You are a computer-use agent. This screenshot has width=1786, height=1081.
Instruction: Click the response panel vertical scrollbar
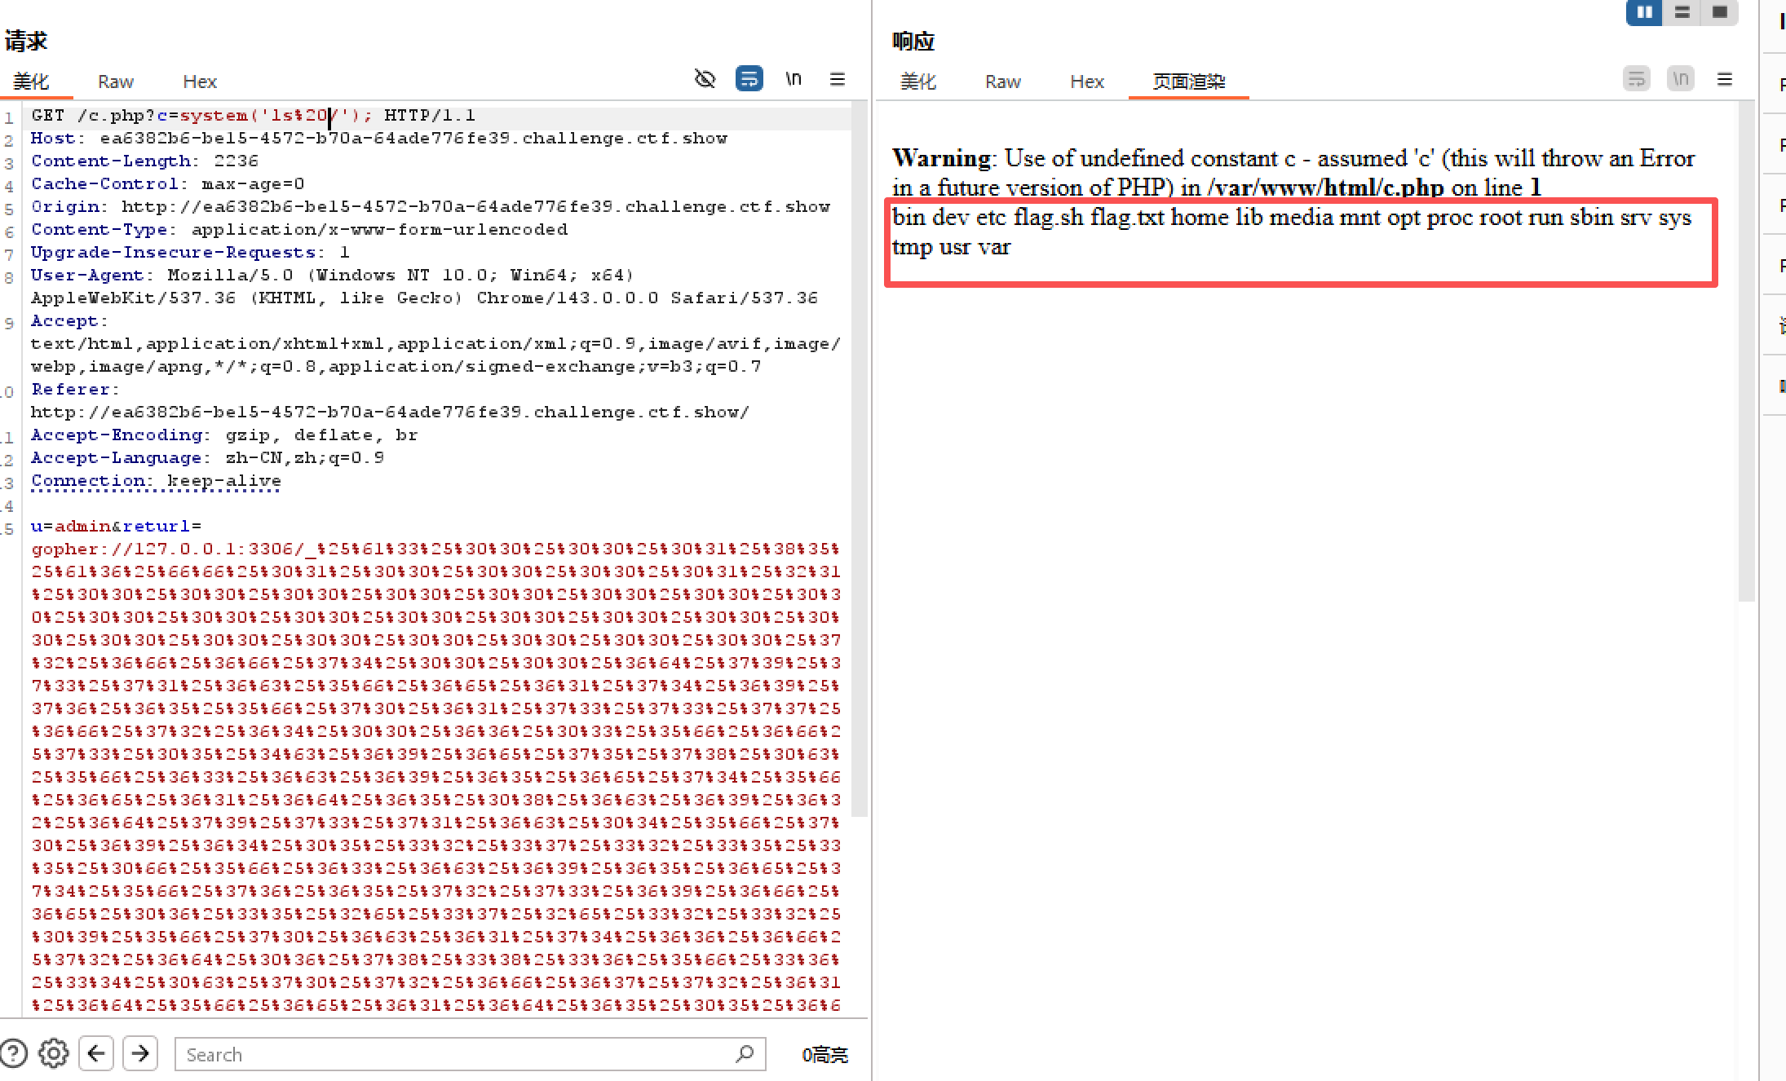(1746, 351)
